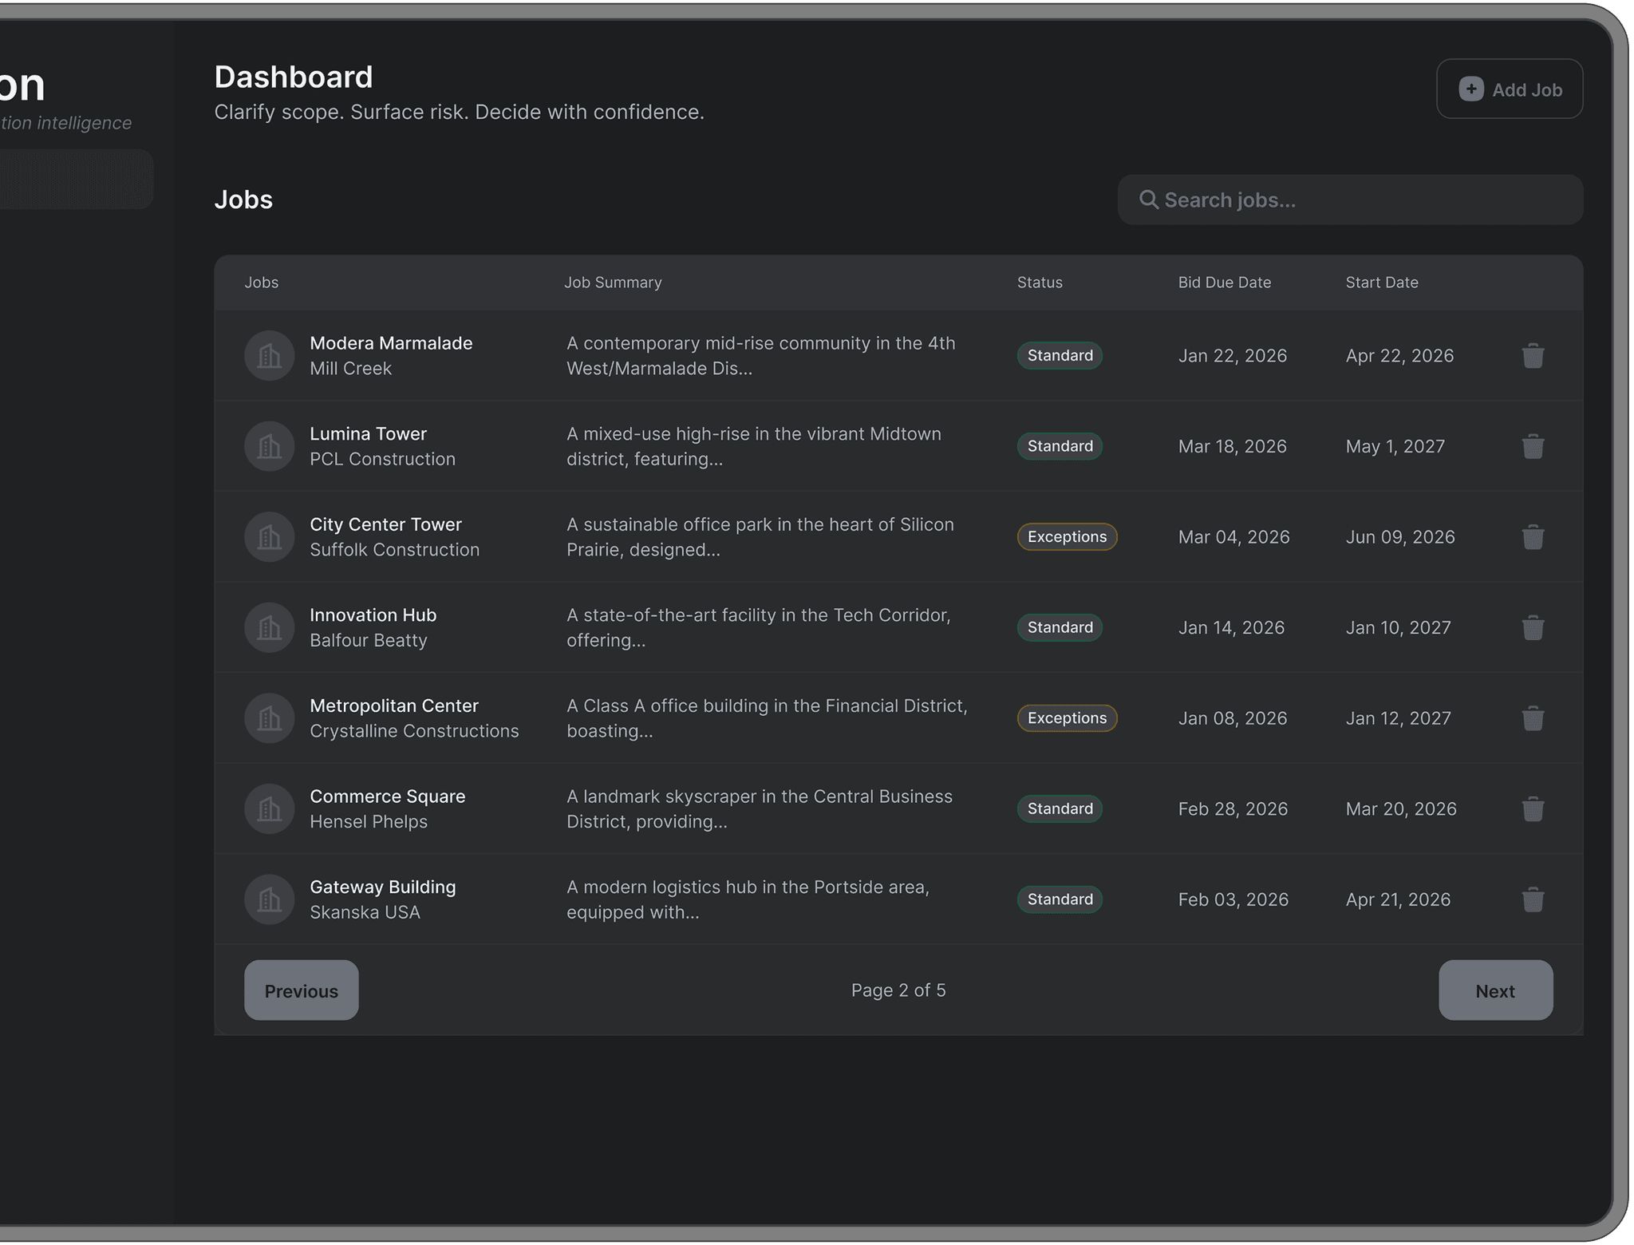Screen dimensions: 1634x1245
Task: Click Exceptions badge on City Center Tower
Action: point(1067,537)
